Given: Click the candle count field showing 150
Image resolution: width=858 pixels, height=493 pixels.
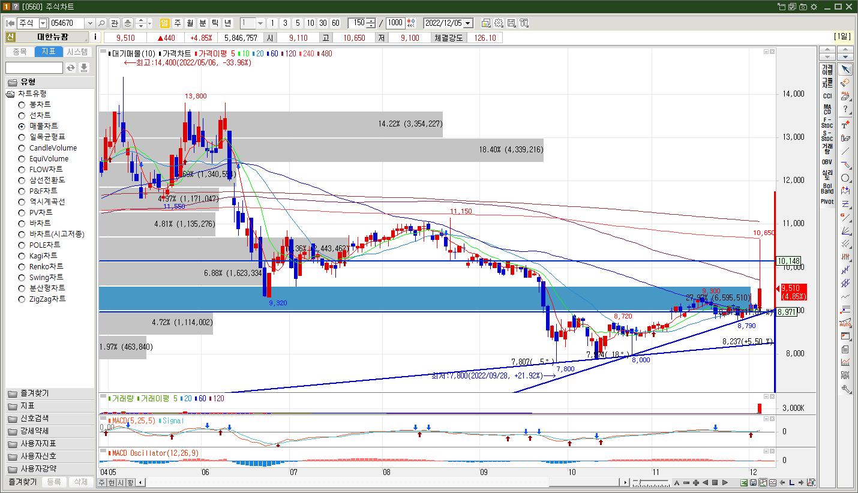Looking at the screenshot, I should [x=358, y=23].
